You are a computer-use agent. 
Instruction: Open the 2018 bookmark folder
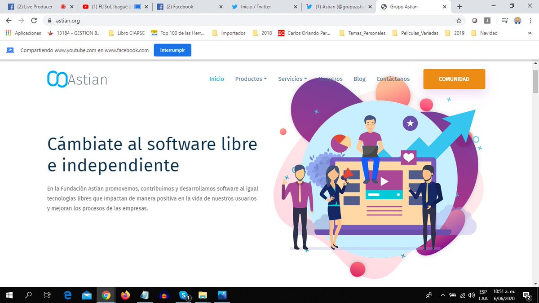coord(262,33)
